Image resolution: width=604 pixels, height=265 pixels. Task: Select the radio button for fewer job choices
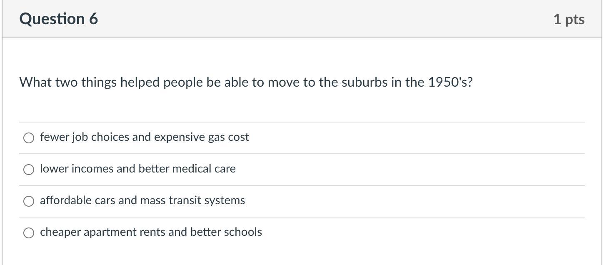click(x=29, y=138)
